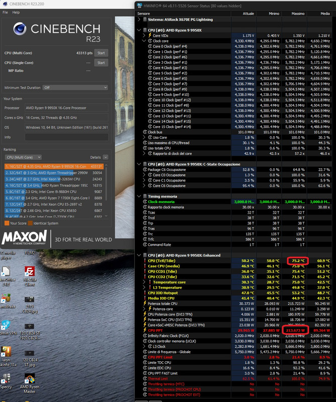336x402 pixels.
Task: Open the Cinebench File menu
Action: (x=5, y=12)
